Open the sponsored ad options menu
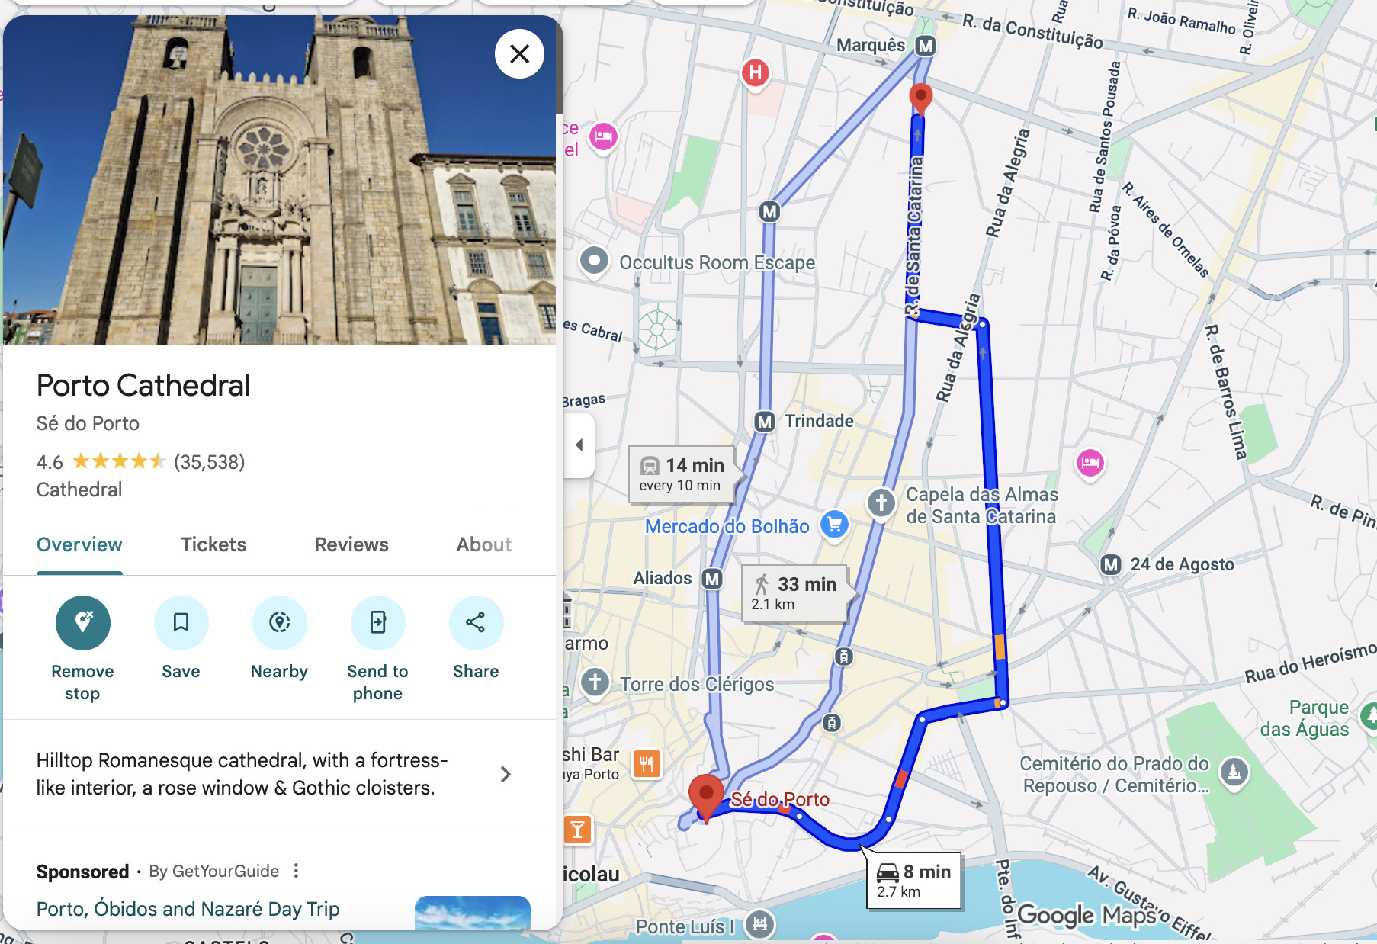 [x=297, y=871]
